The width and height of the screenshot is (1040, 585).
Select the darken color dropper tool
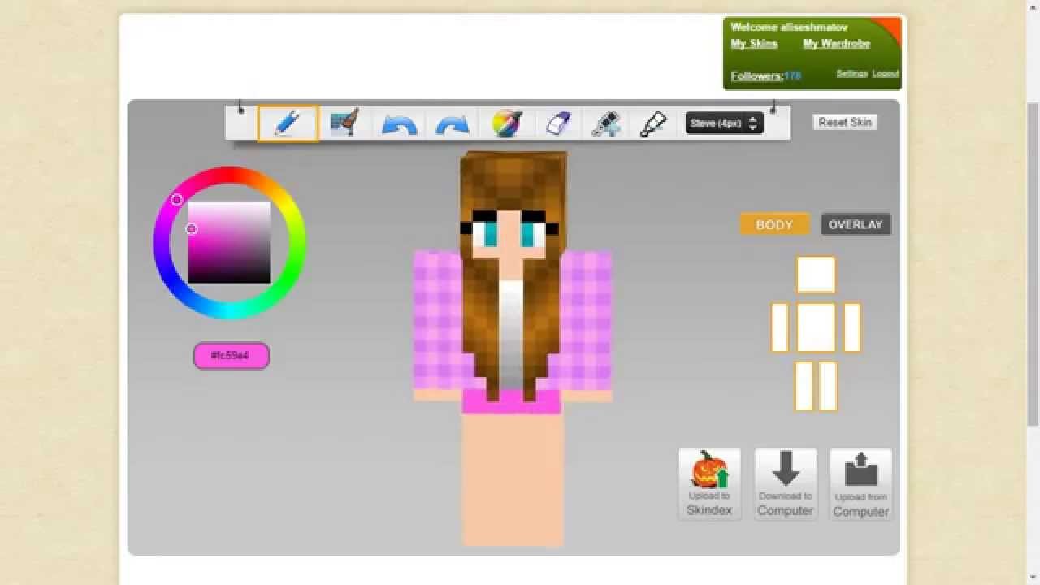(606, 123)
